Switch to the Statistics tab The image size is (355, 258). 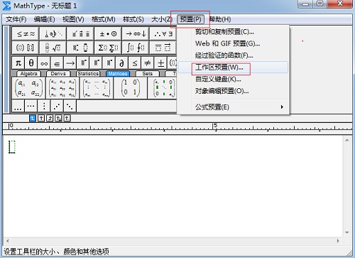coord(88,74)
